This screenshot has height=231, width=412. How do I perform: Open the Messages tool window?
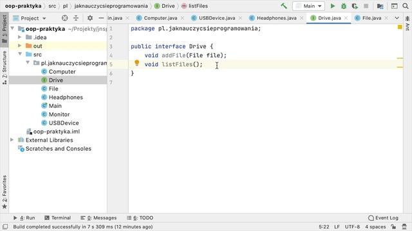(98, 218)
